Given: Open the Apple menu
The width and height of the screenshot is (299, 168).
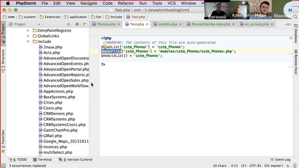Looking at the screenshot, I should (8, 3).
